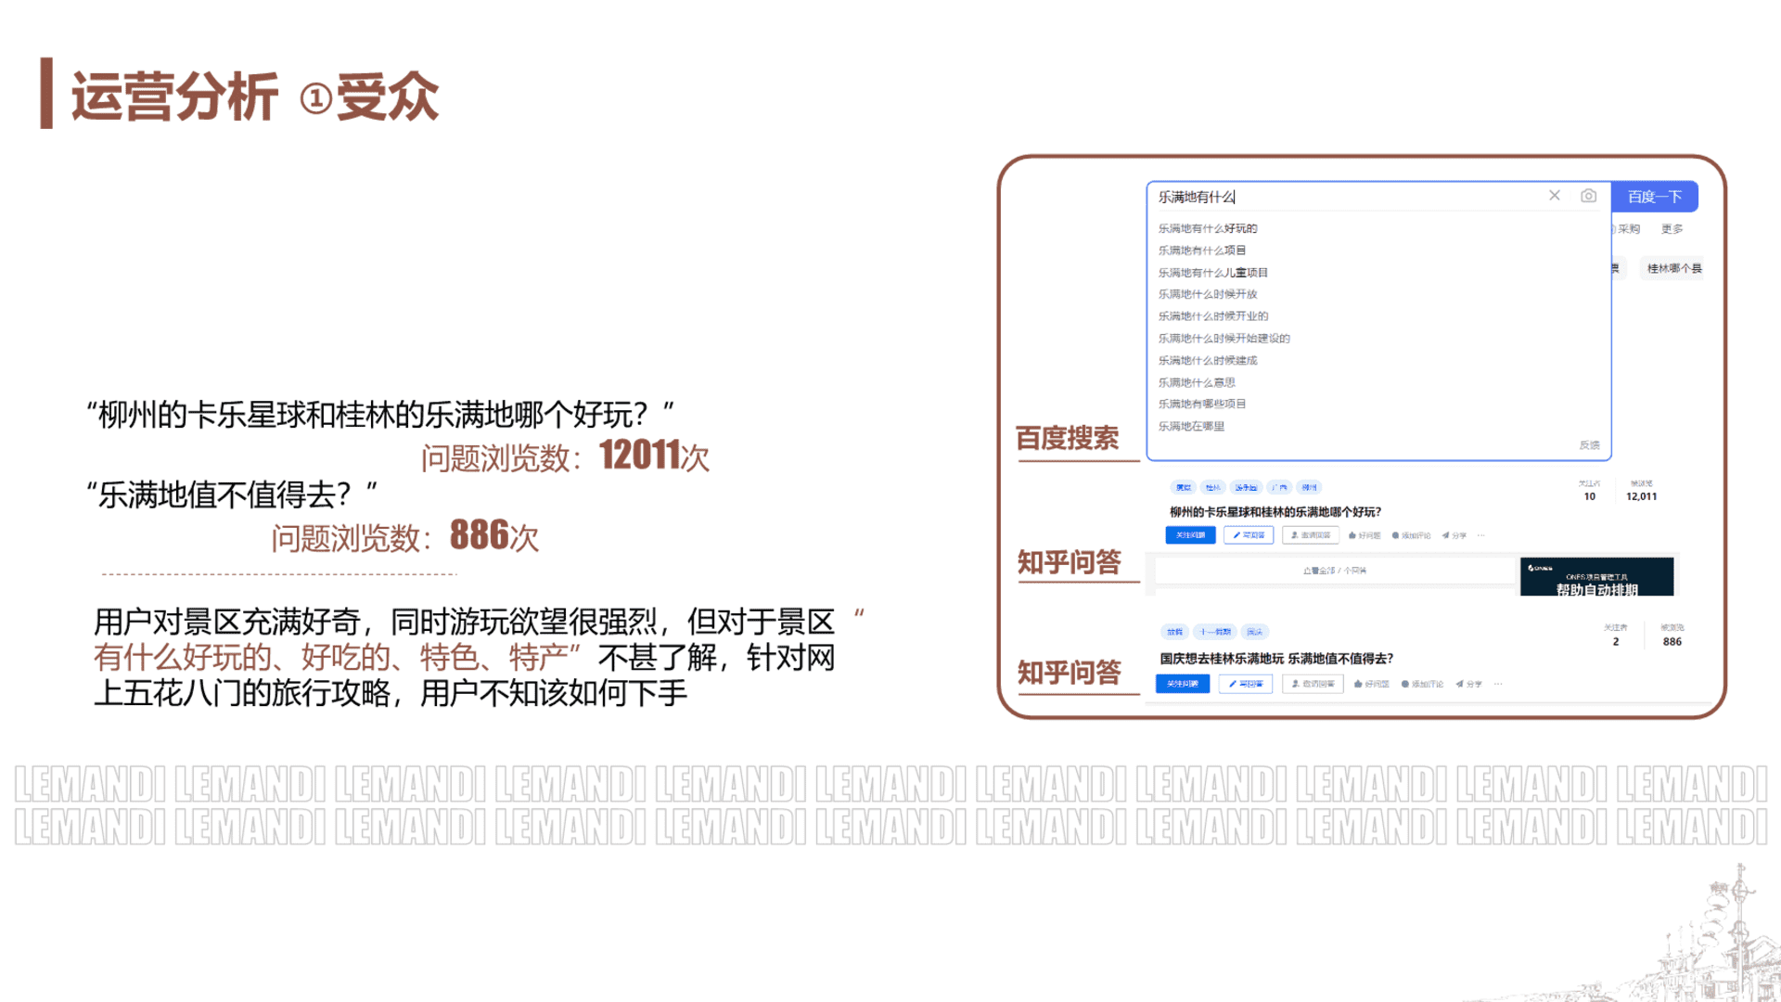The height and width of the screenshot is (1002, 1781).
Task: Click 关注问题 button under 柳州卡乐星球 question
Action: [1190, 535]
